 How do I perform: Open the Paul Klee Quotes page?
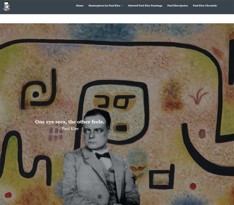(x=178, y=5)
